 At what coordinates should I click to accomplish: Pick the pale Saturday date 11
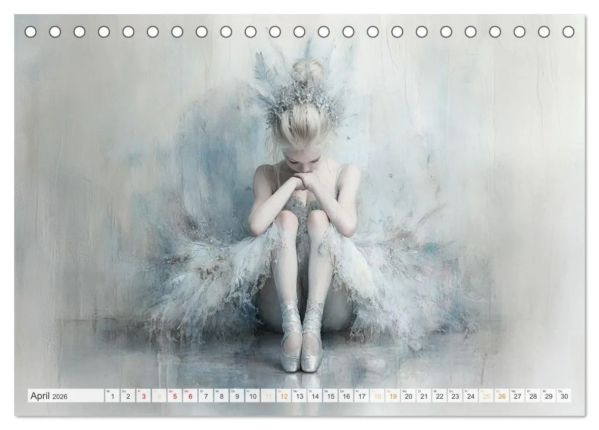(x=268, y=396)
